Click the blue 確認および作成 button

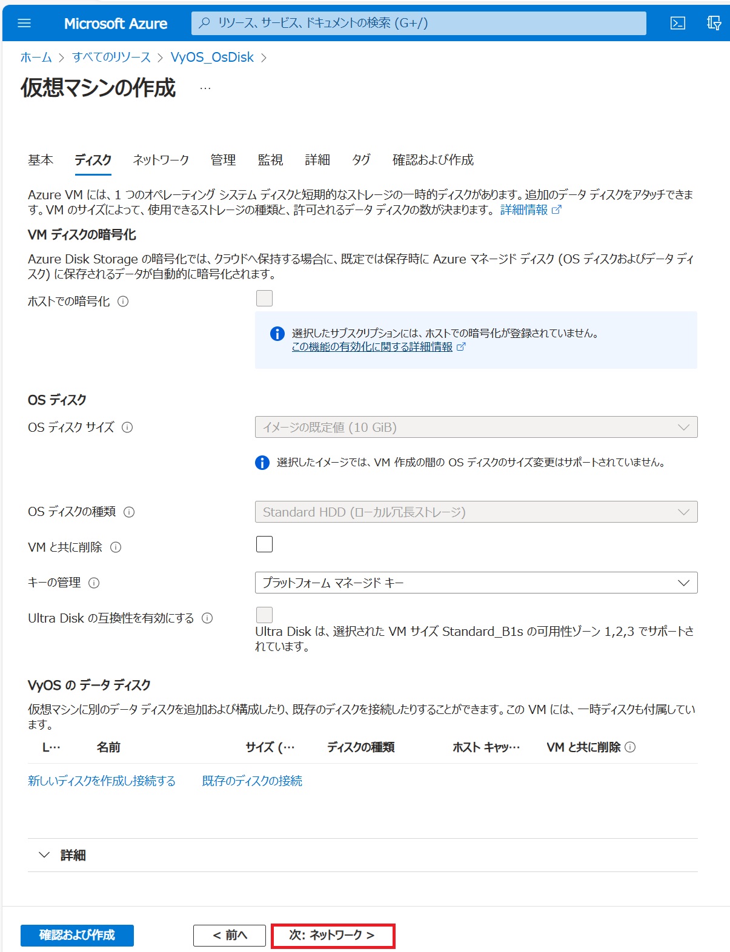(x=77, y=935)
